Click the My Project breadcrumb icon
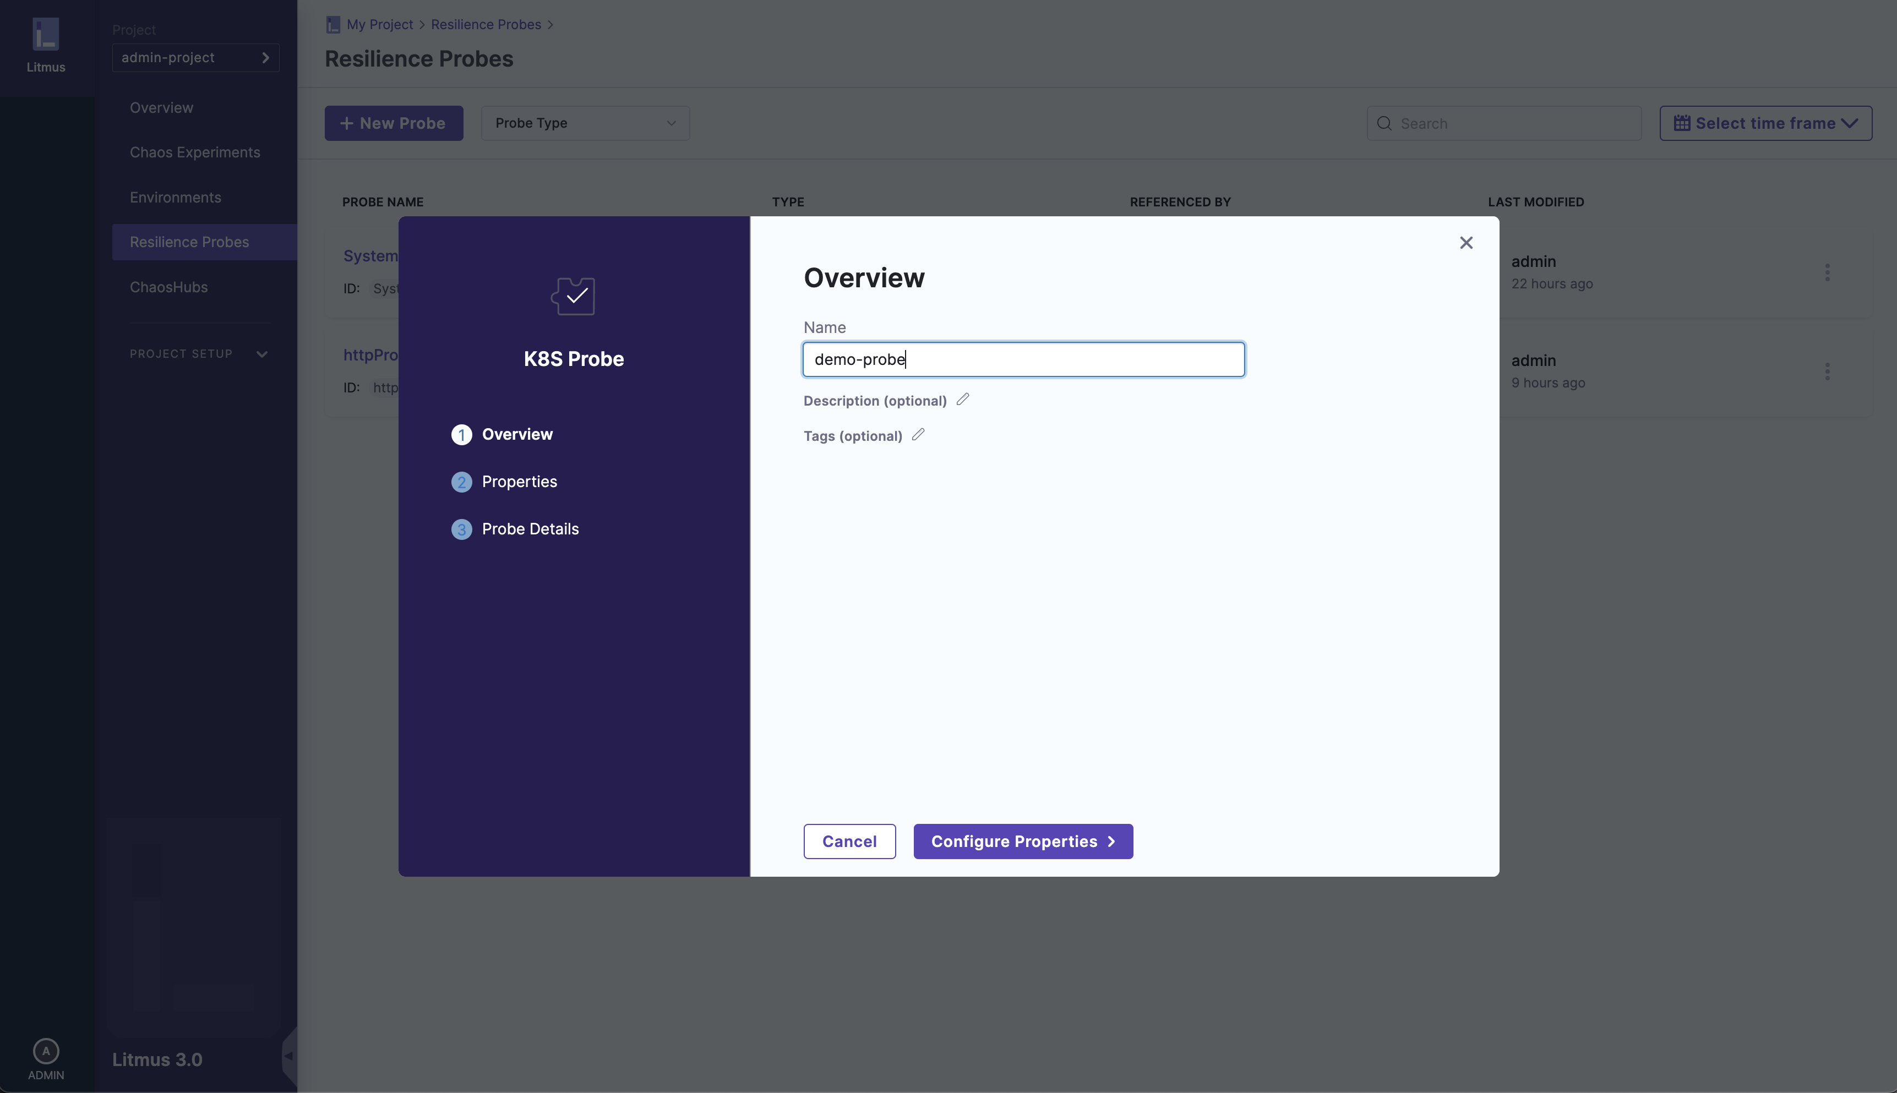The height and width of the screenshot is (1093, 1897). (x=332, y=25)
